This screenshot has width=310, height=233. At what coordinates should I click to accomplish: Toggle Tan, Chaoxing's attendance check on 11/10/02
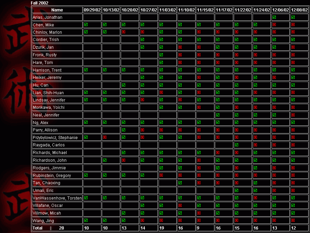click(x=180, y=183)
